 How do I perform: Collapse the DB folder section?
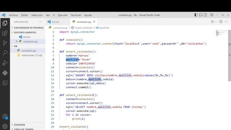coord(28,46)
